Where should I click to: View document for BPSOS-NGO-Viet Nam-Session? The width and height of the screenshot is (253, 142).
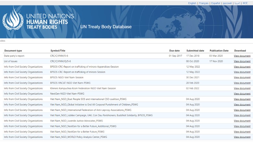[242, 77]
